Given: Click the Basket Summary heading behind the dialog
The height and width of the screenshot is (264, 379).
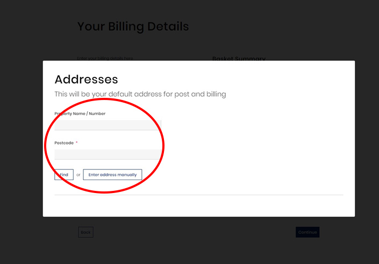Looking at the screenshot, I should (x=239, y=59).
